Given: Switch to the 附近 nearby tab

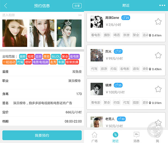Looking at the screenshot, I should coord(115,137).
